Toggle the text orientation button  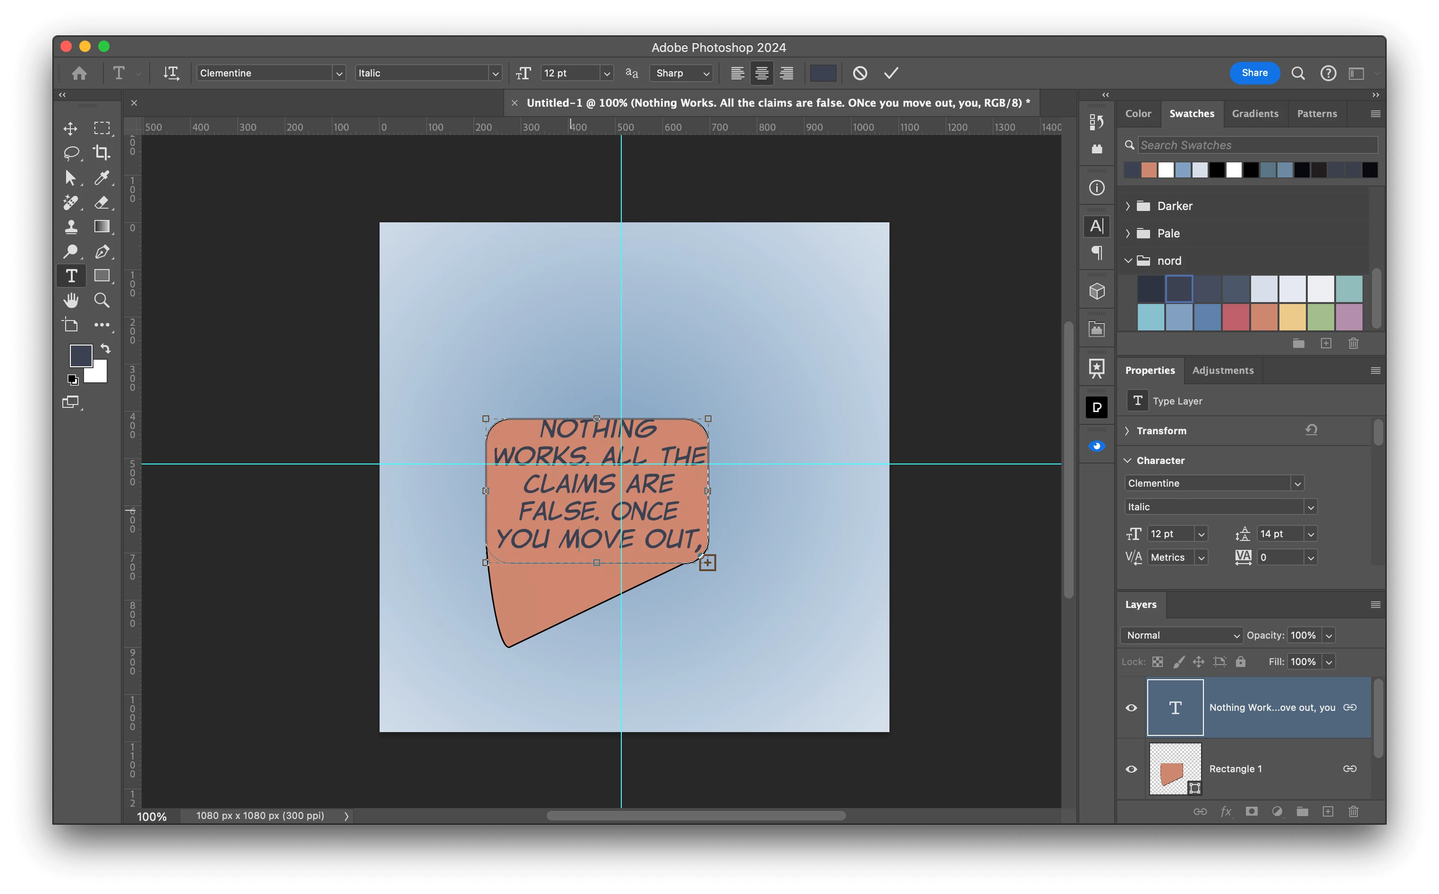(x=171, y=73)
